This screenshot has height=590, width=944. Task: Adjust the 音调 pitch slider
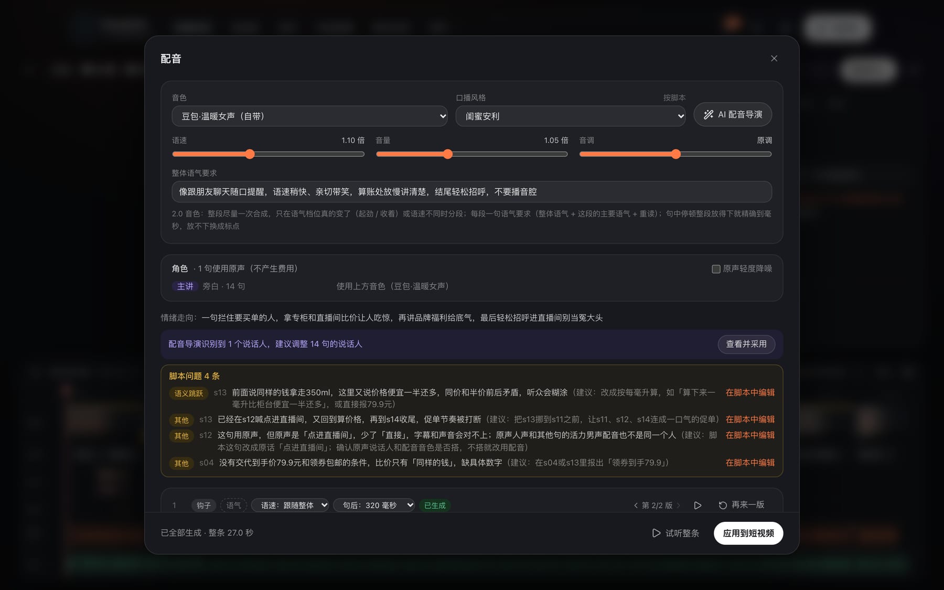675,154
